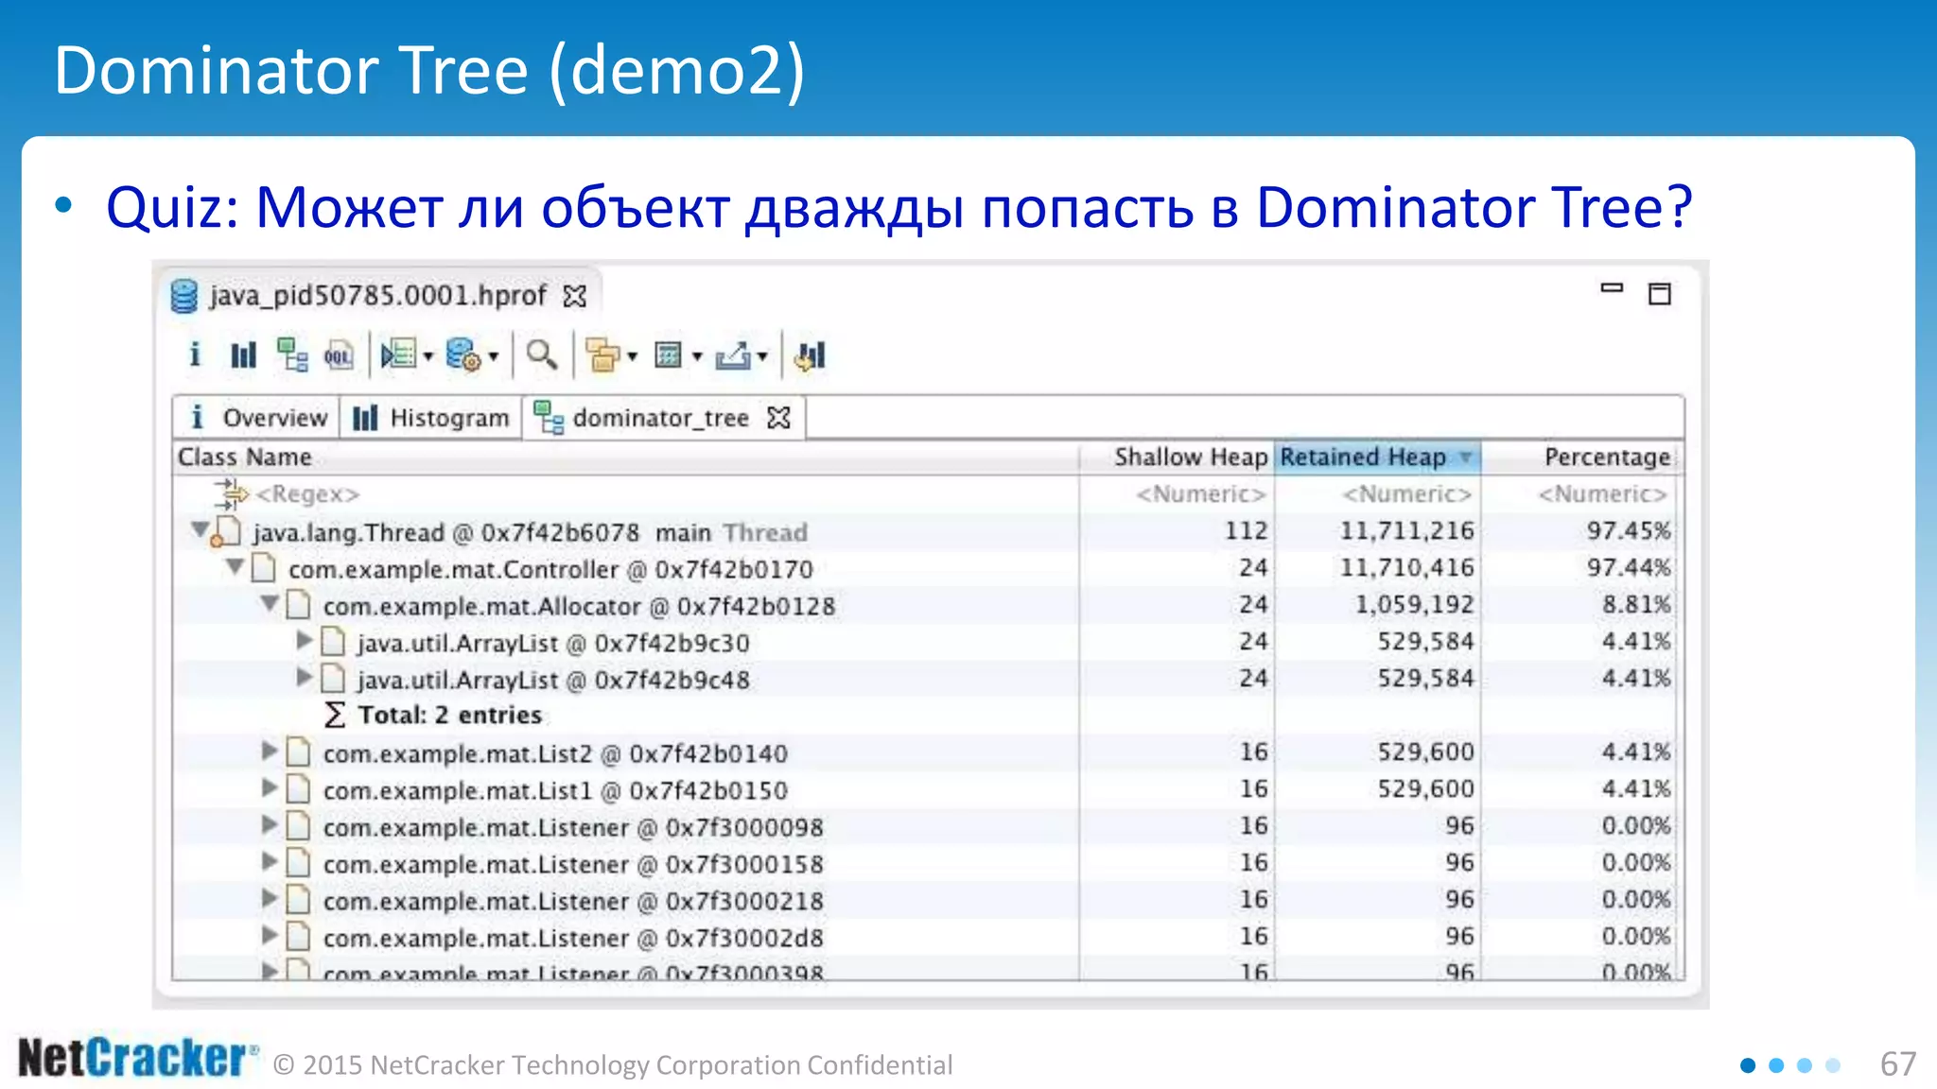Screen dimensions: 1937x1089
Task: Close the java_pid50785.0001.hprof editor tab
Action: click(574, 297)
